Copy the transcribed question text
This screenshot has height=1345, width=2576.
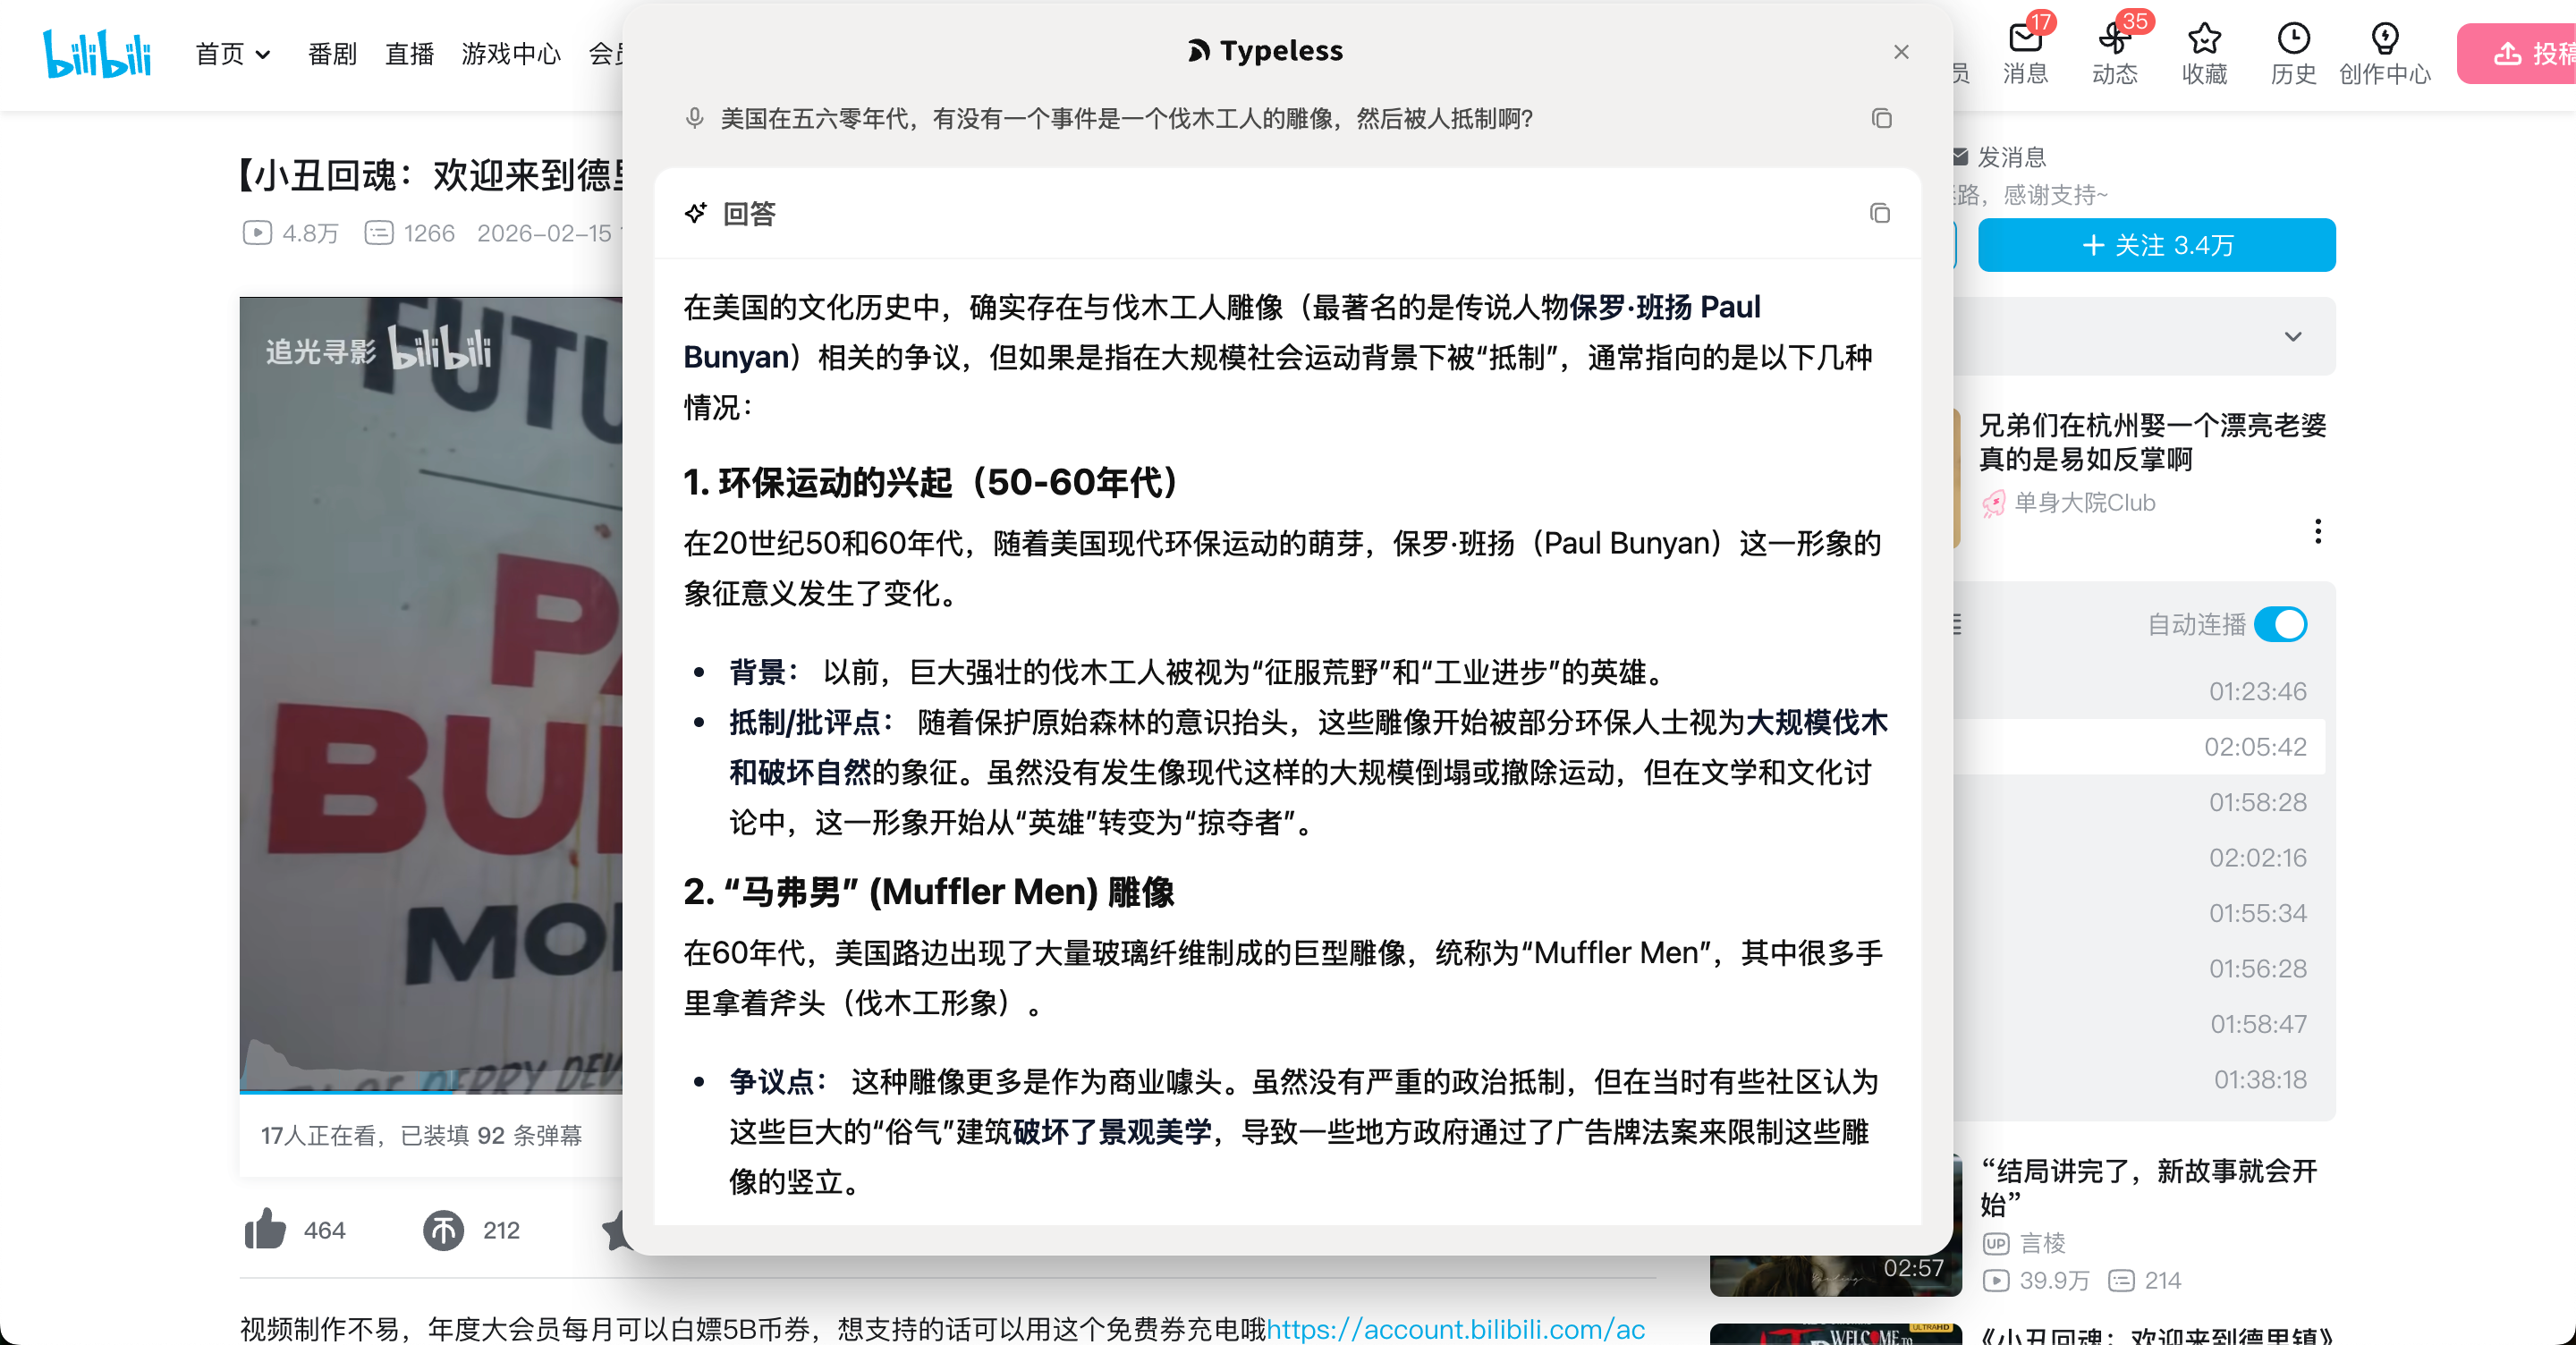coord(1881,119)
